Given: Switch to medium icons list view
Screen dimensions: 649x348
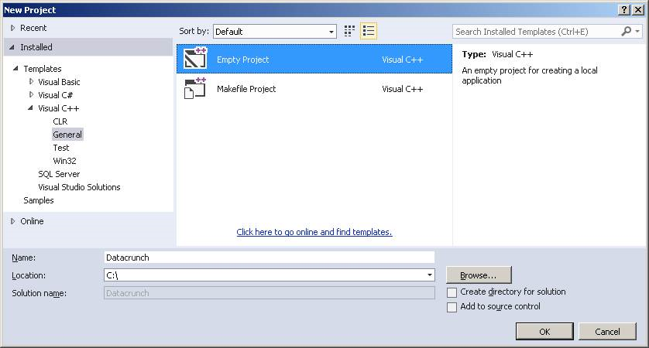Looking at the screenshot, I should tap(369, 31).
